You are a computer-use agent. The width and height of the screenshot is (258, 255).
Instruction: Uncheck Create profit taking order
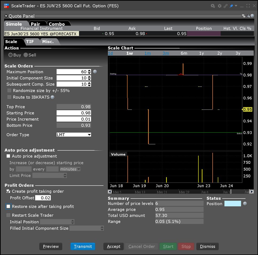8,191
